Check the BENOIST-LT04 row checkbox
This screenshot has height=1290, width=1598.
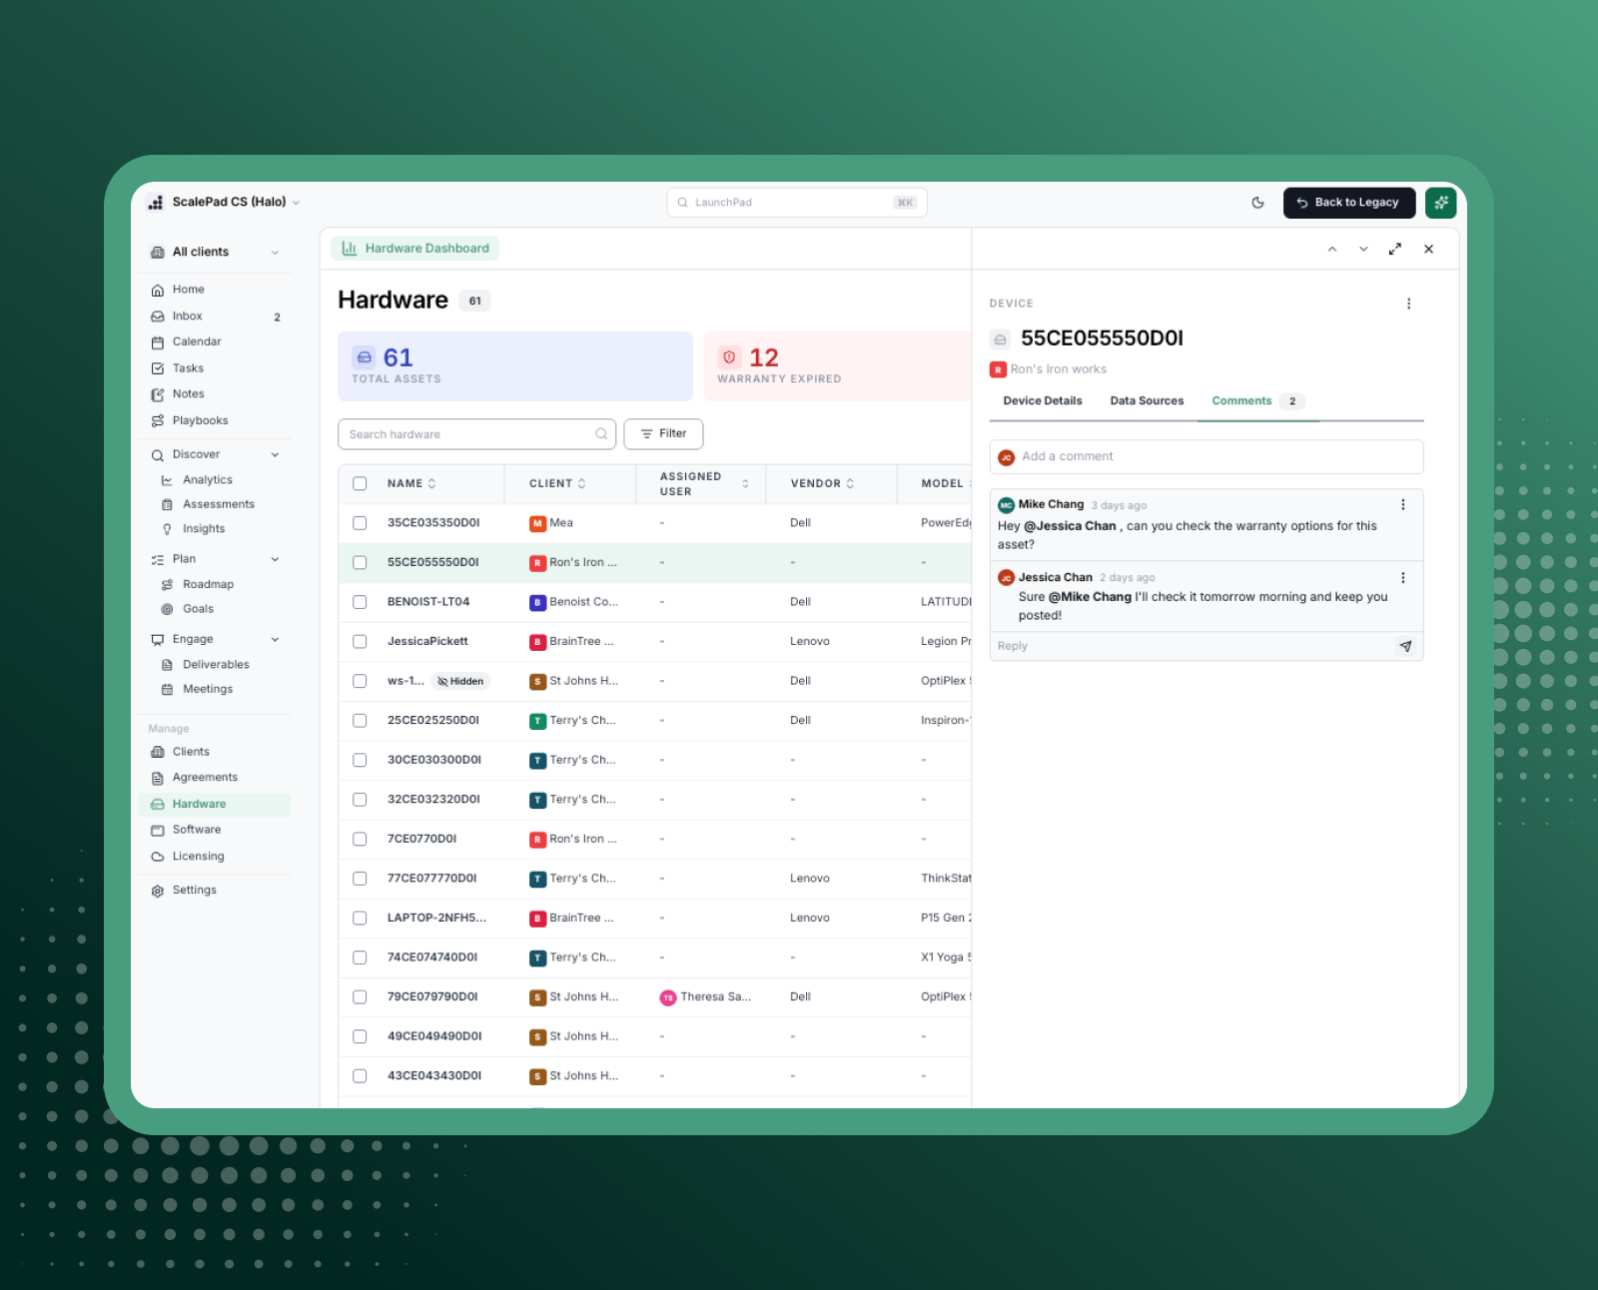tap(360, 602)
